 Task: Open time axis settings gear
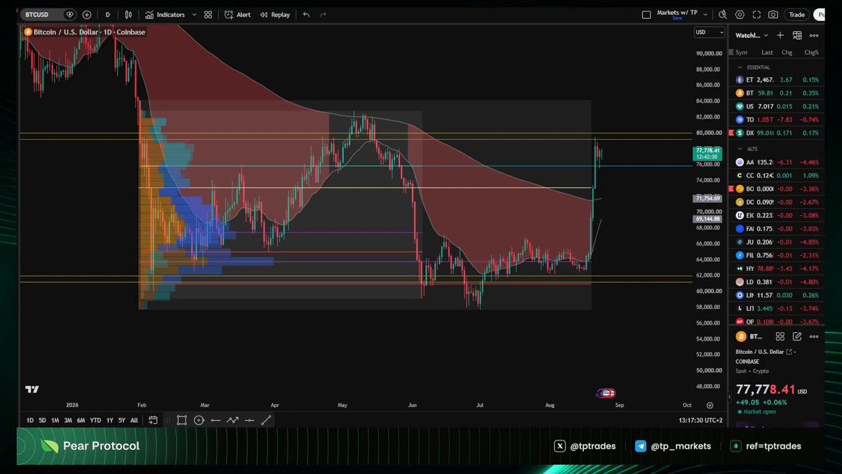click(710, 405)
